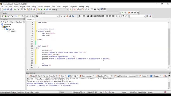
Task: Close the Management panel
Action: pyautogui.click(x=24, y=19)
